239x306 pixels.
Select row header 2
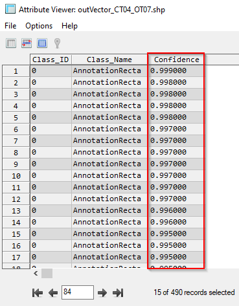(16, 83)
